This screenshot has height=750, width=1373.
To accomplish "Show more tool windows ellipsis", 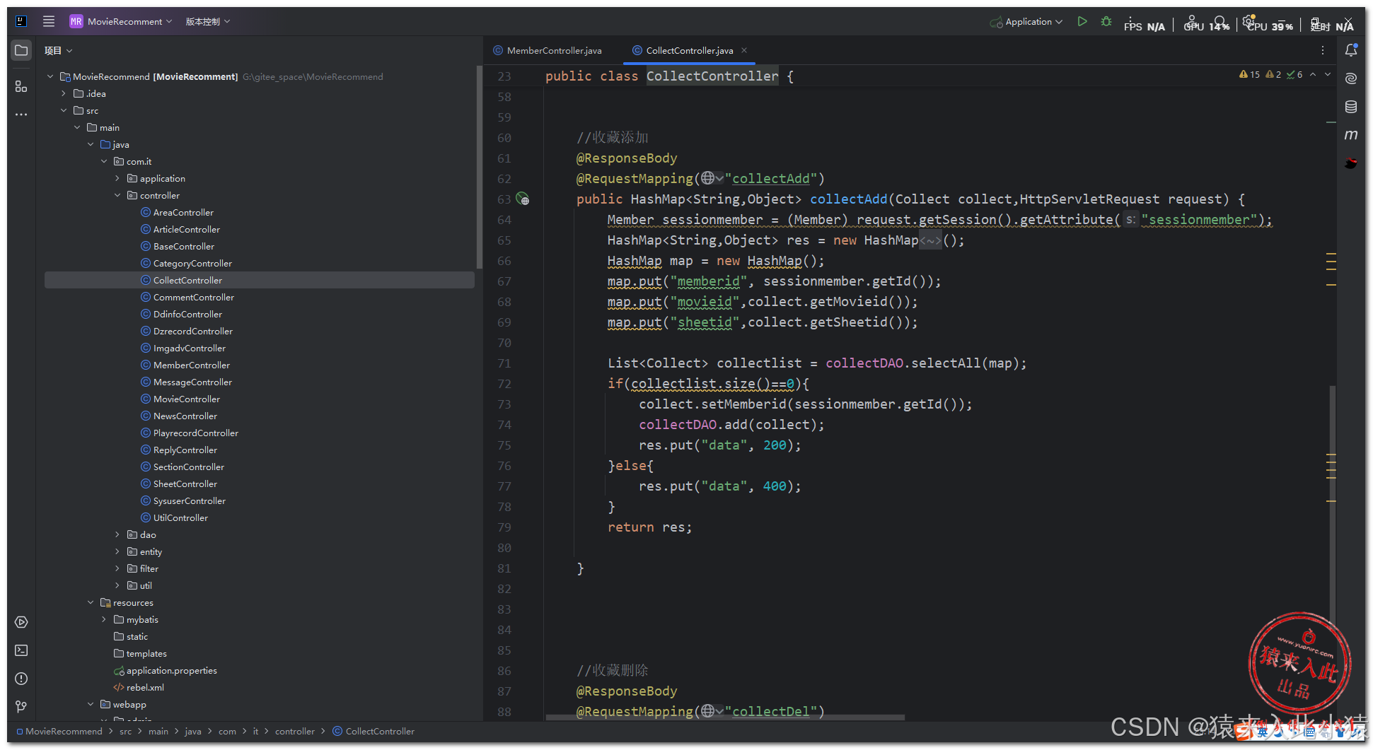I will point(21,114).
